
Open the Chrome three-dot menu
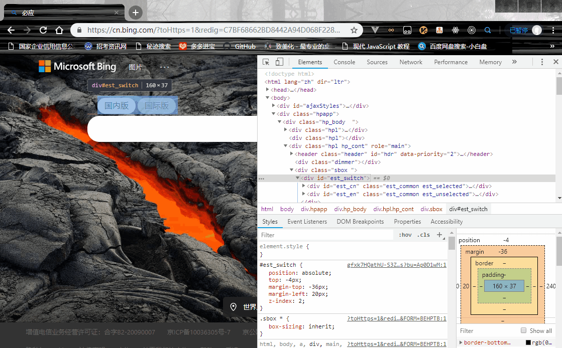click(553, 30)
